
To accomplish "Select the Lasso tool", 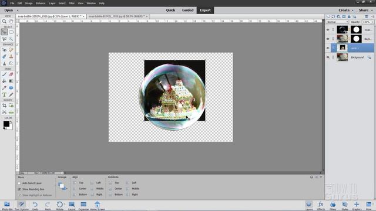I will tap(4, 39).
